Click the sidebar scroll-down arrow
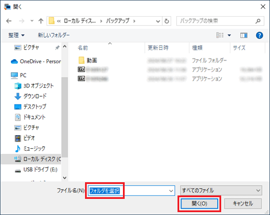270x215 pixels. [x=65, y=178]
